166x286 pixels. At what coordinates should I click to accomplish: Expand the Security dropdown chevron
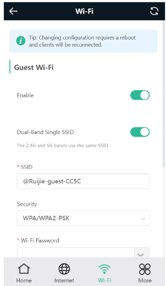click(143, 219)
